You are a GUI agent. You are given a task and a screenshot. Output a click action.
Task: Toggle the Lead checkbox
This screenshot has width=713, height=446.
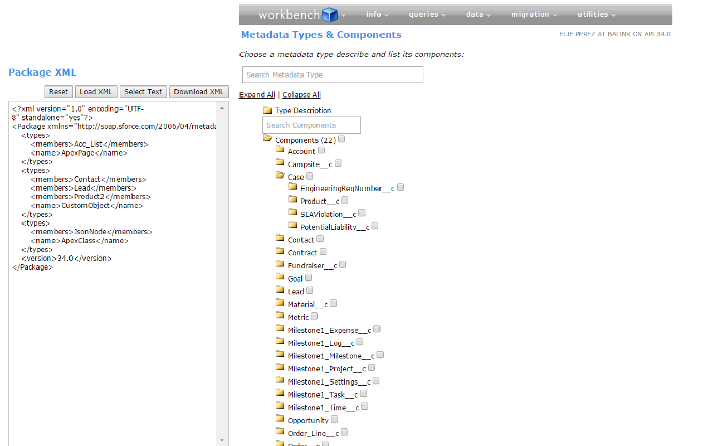click(x=310, y=290)
